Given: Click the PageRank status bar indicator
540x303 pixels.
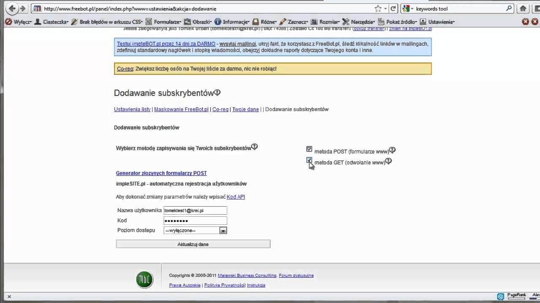Looking at the screenshot, I should (516, 296).
